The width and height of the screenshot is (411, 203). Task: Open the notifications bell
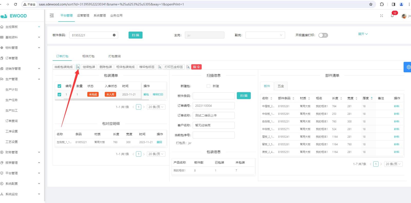click(x=392, y=16)
